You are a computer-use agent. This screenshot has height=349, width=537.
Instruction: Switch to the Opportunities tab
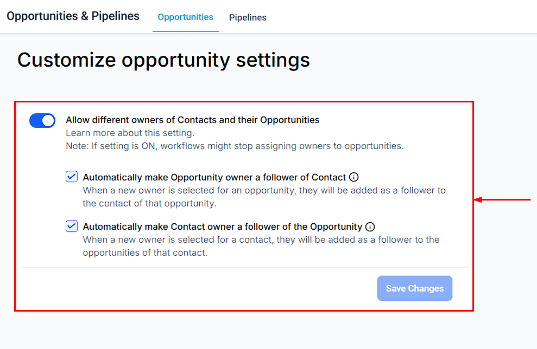(x=185, y=17)
